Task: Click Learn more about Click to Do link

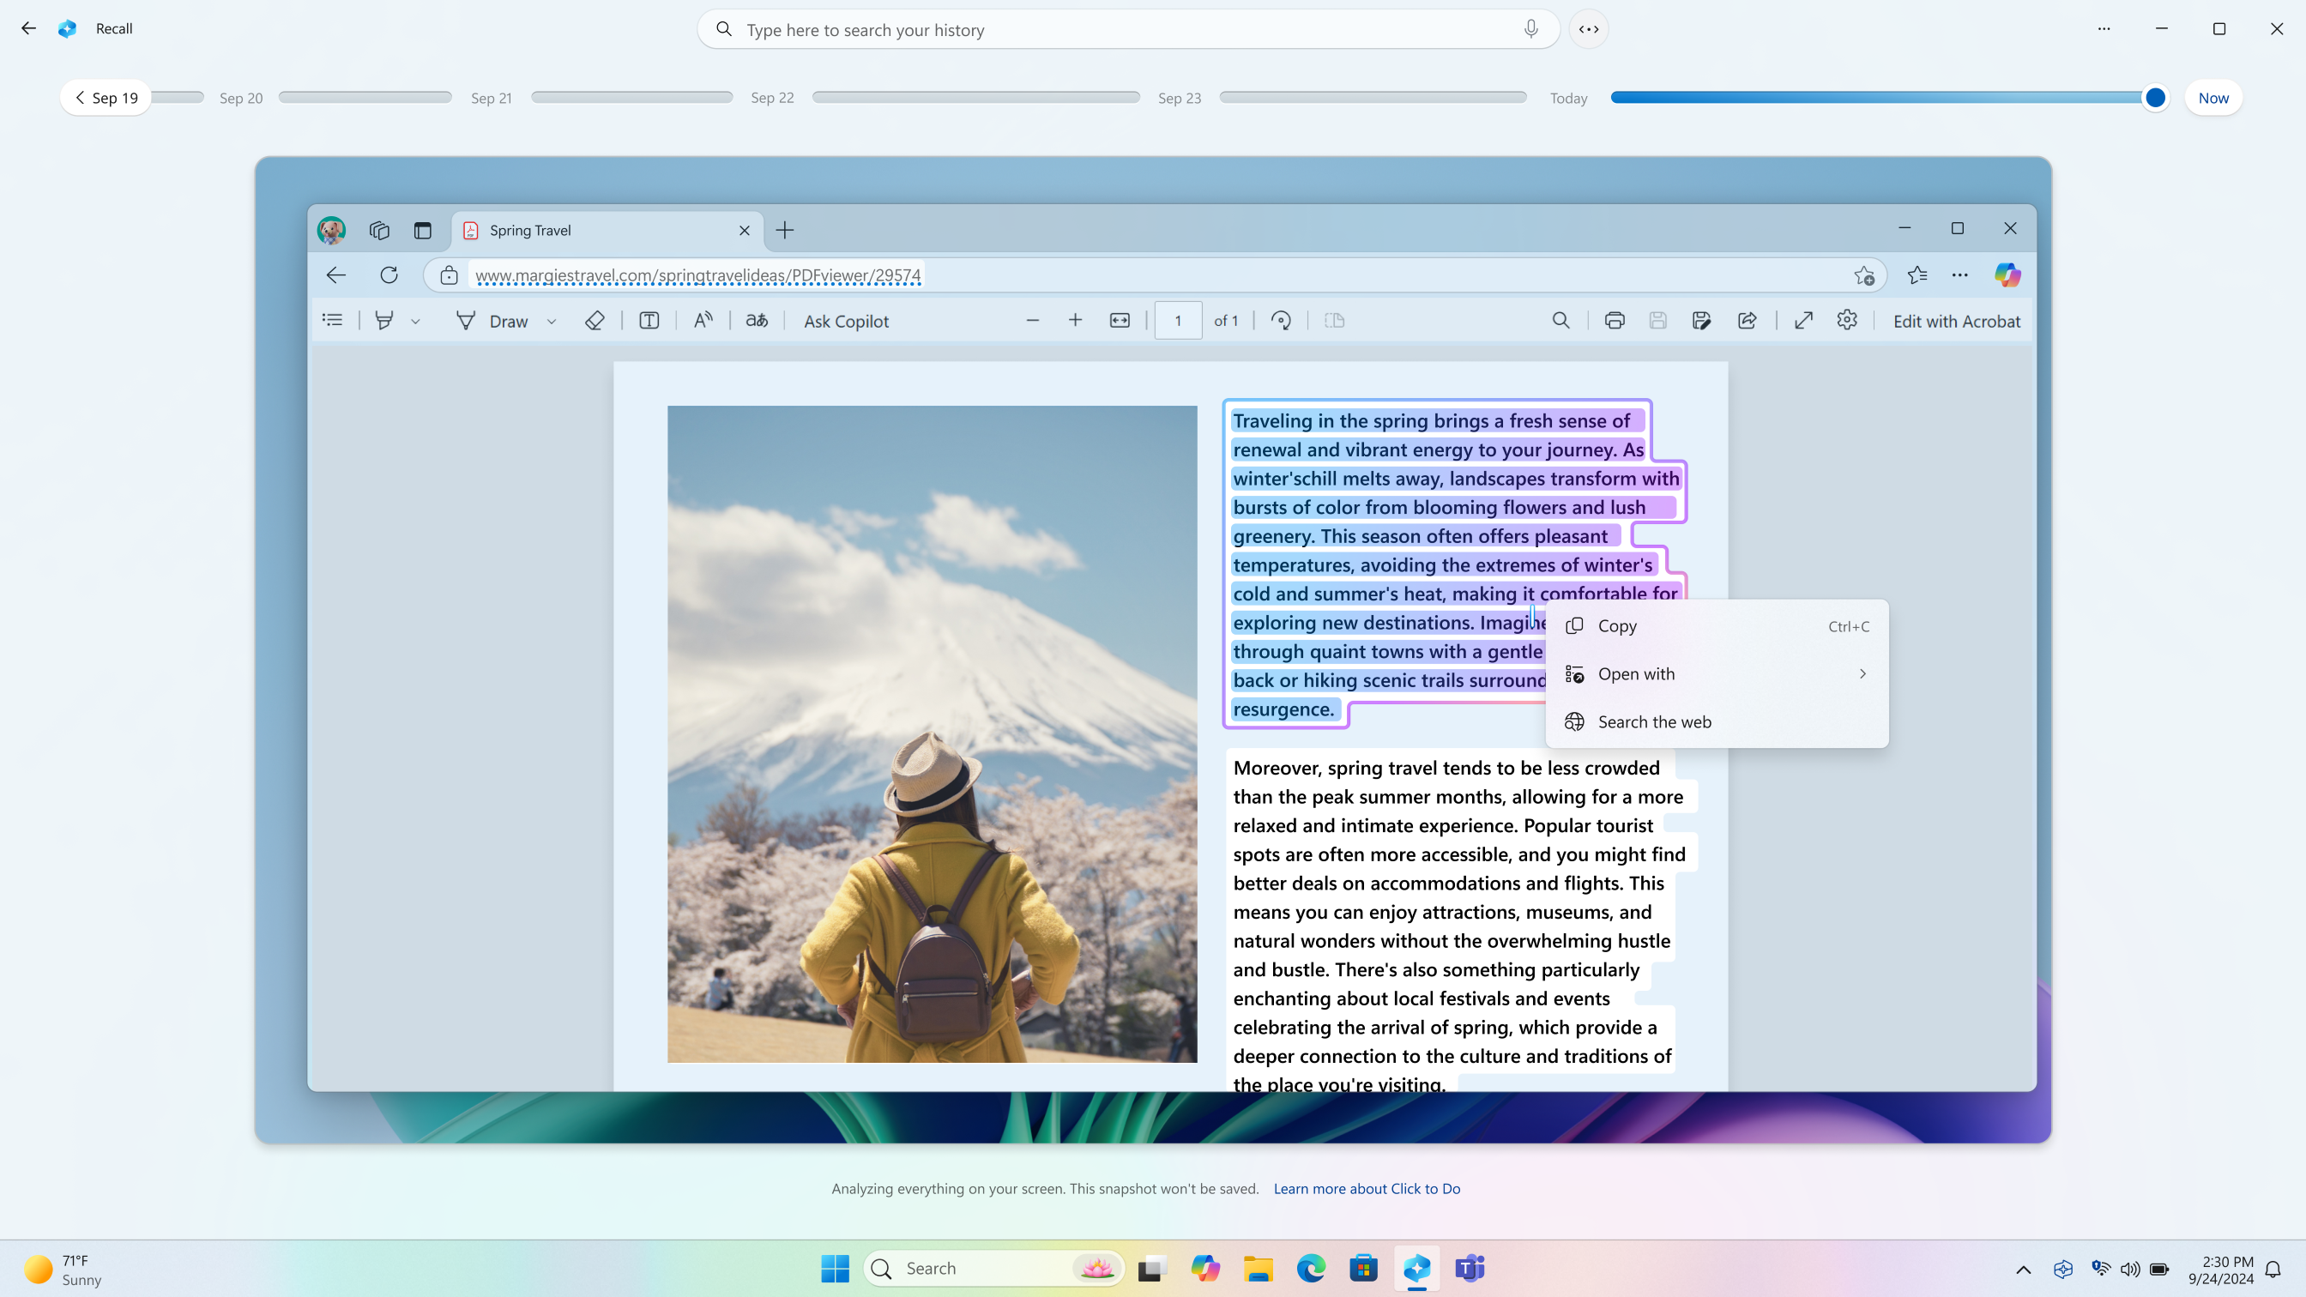Action: pos(1367,1188)
